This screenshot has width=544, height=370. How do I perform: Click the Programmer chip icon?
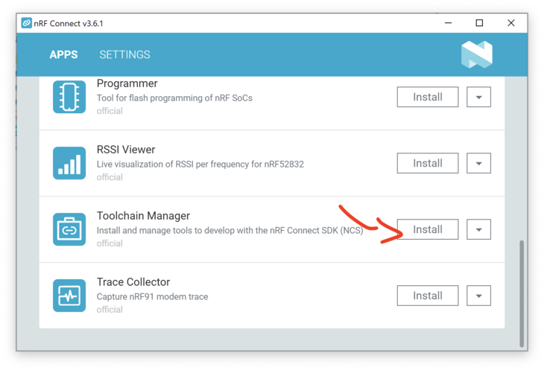coord(69,97)
